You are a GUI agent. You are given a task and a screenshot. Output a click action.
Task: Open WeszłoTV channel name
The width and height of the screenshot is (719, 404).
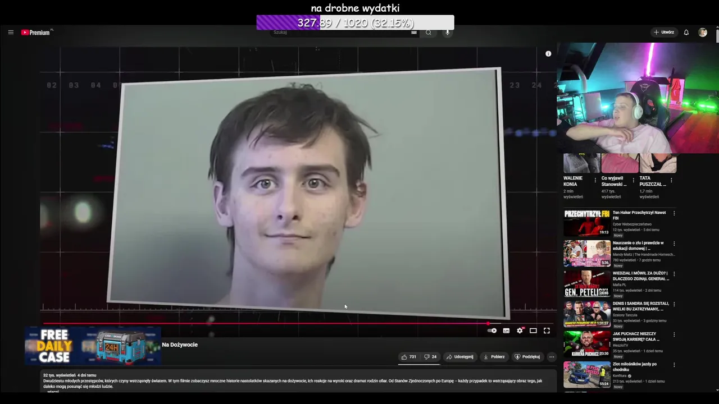pyautogui.click(x=621, y=346)
